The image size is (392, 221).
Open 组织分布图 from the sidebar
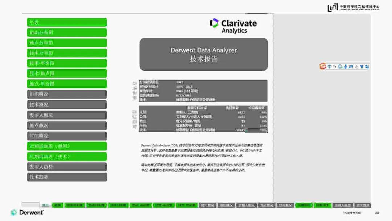pyautogui.click(x=66, y=32)
